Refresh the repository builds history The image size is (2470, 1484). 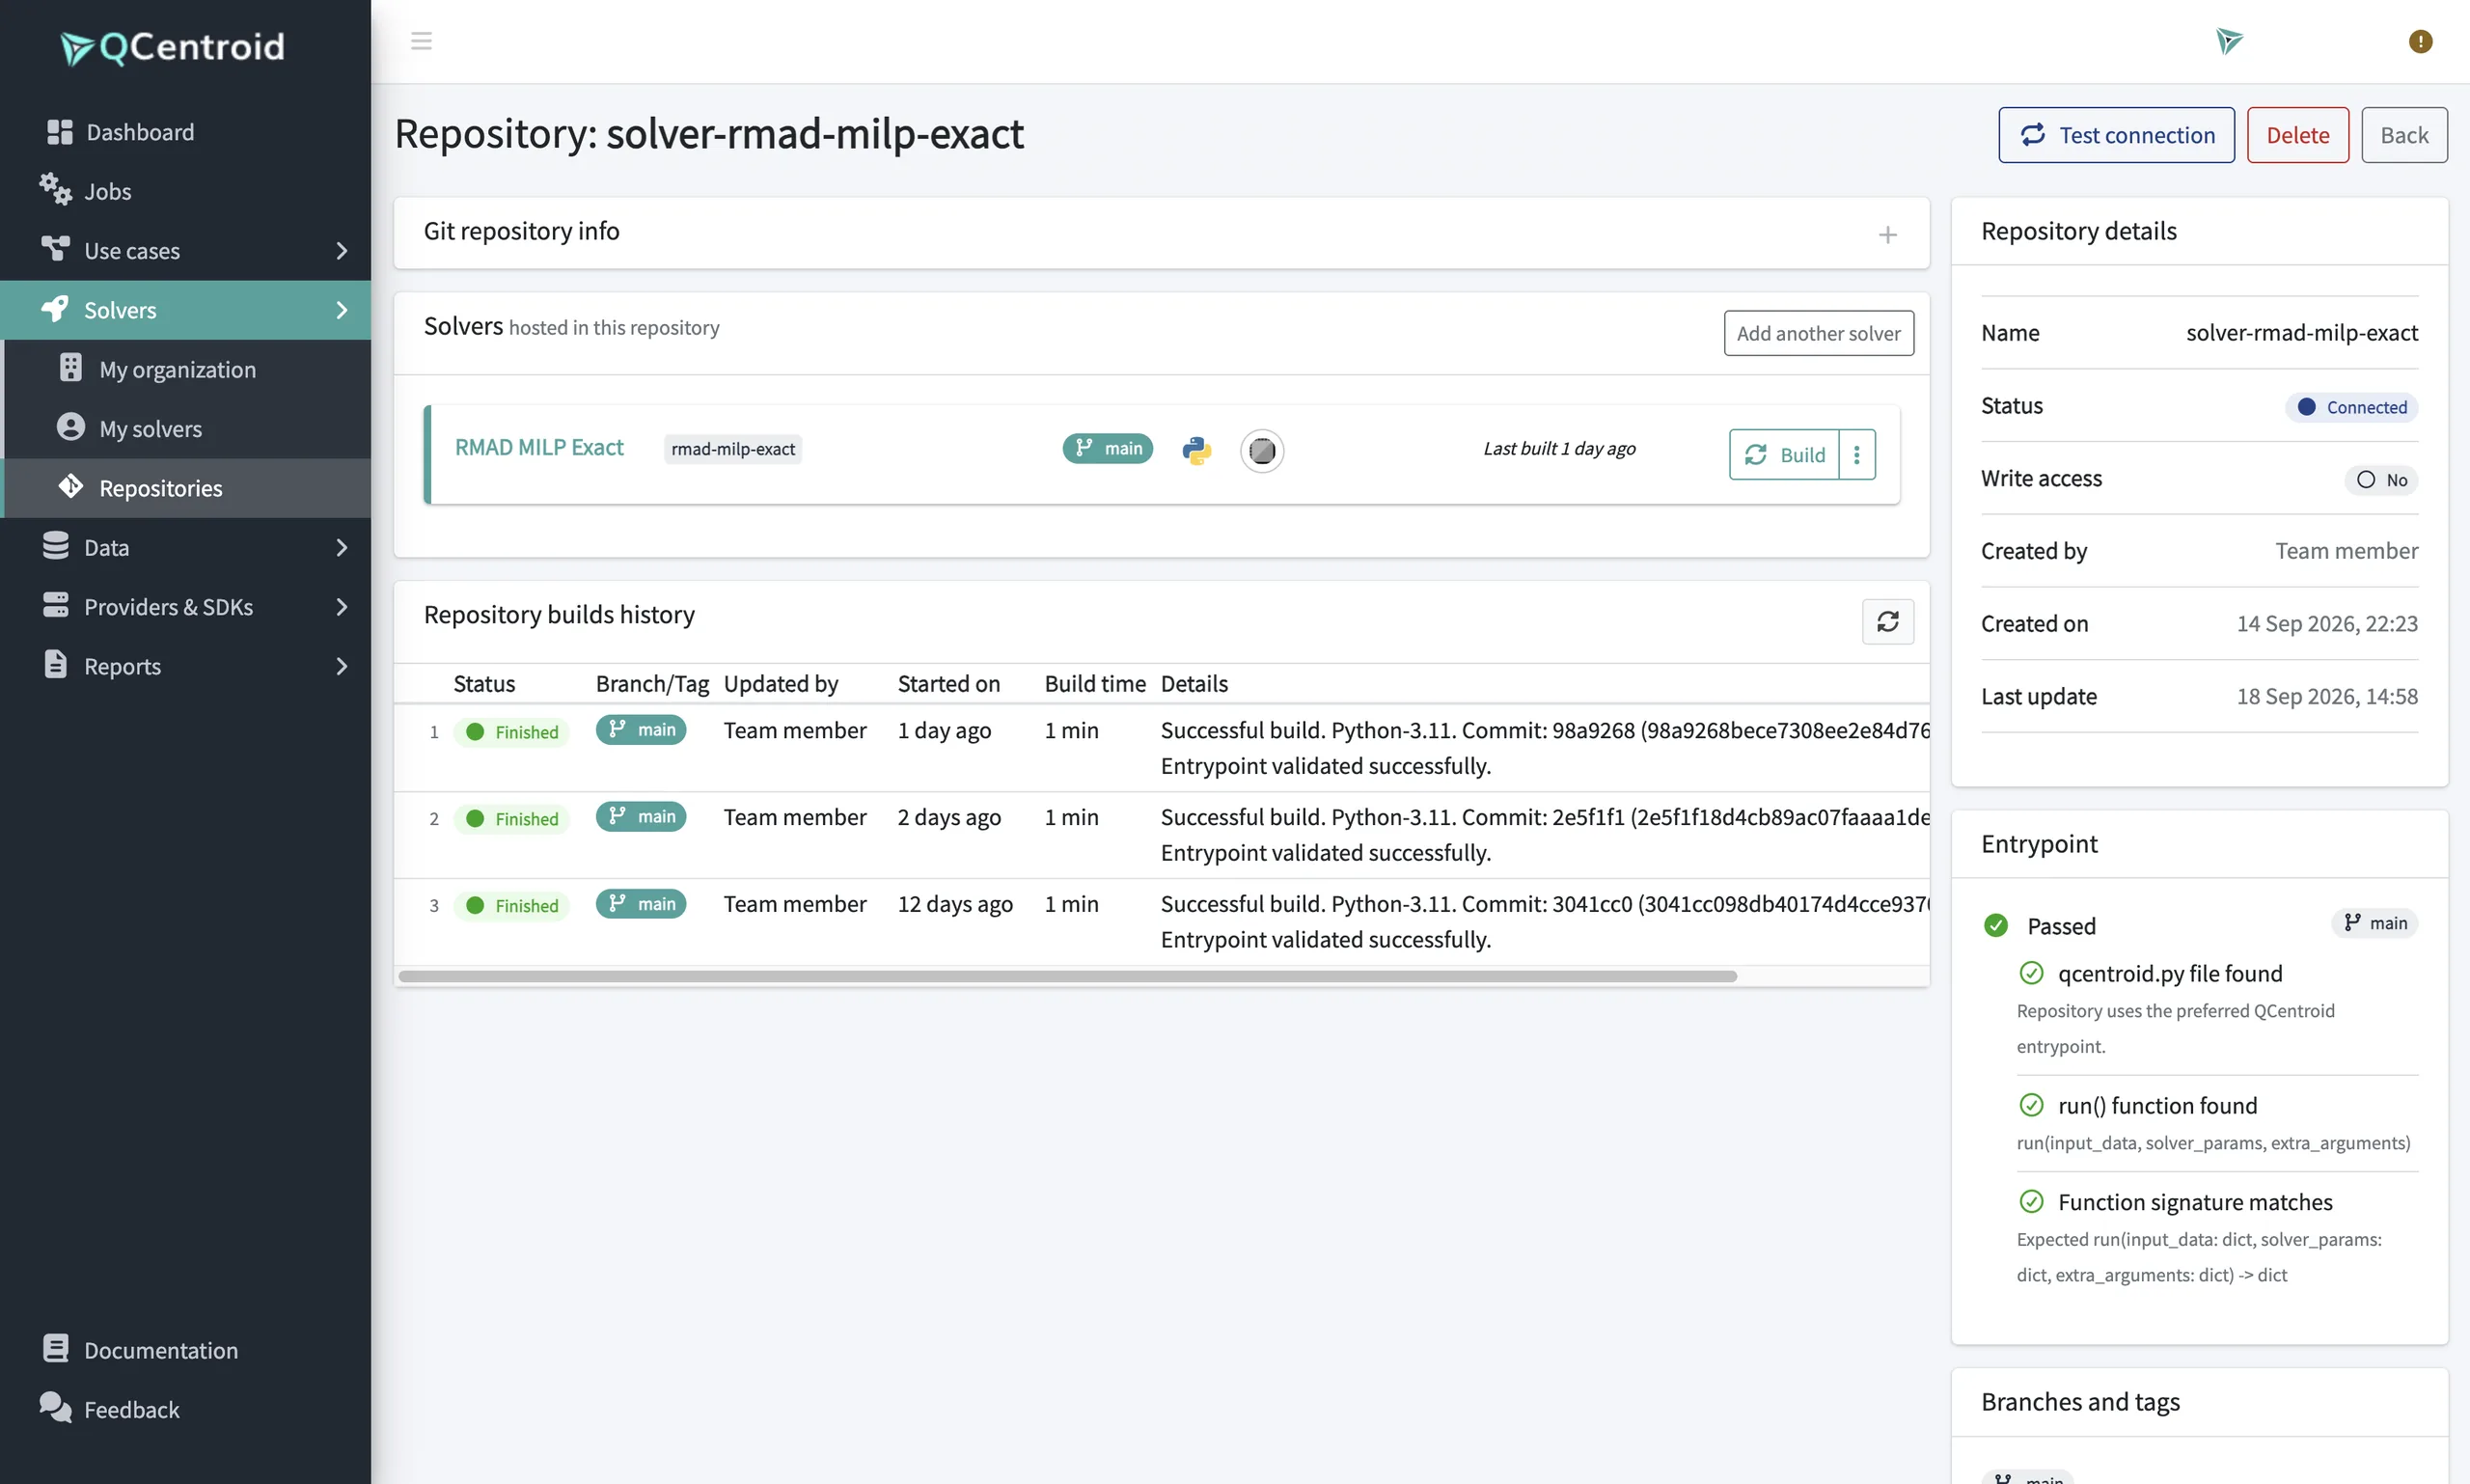click(1887, 621)
